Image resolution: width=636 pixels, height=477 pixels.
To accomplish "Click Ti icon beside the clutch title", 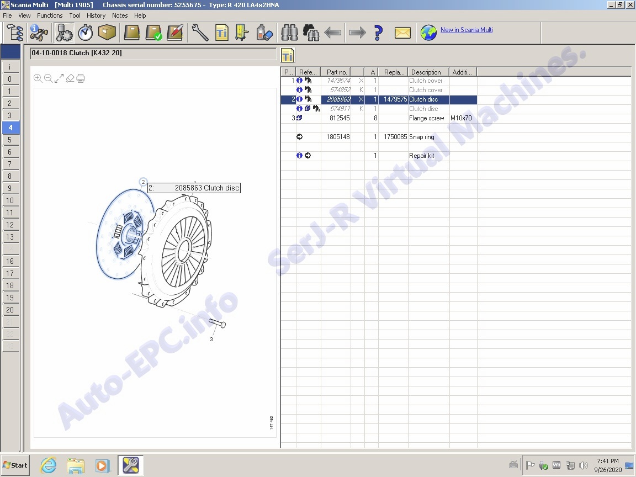I will pos(287,55).
